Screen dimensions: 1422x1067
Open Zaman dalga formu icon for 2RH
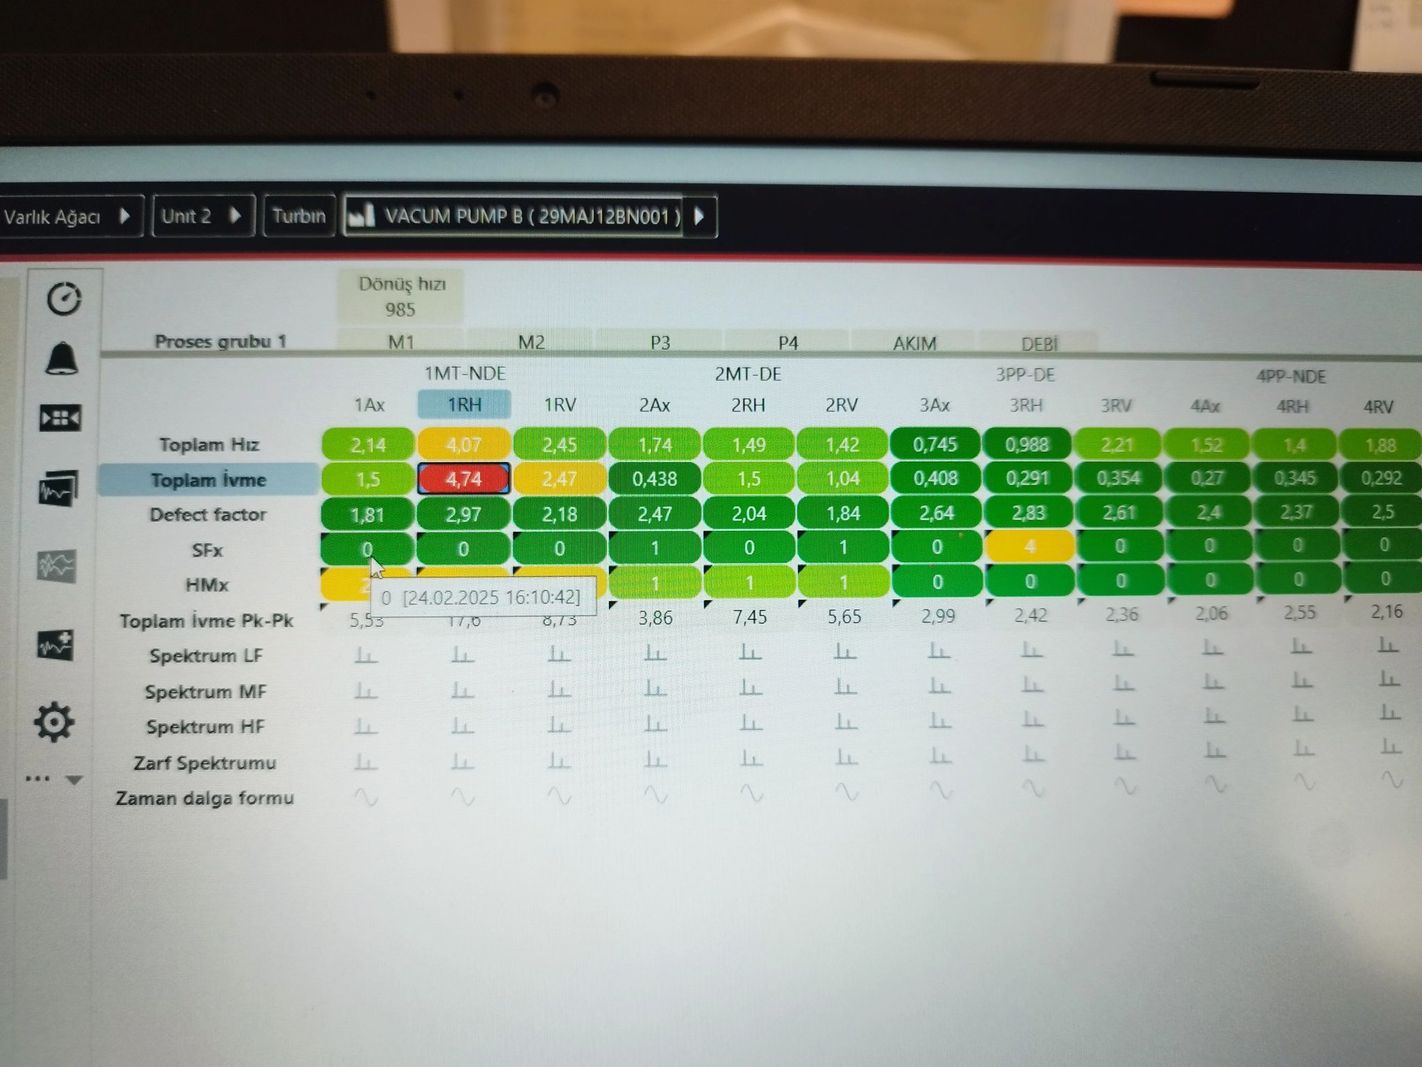(751, 793)
